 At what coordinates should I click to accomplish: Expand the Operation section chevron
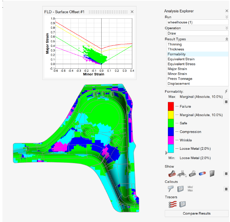226,28
